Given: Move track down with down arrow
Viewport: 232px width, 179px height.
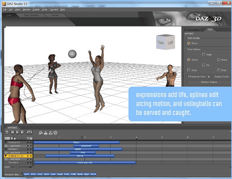Looking at the screenshot, I should (12, 138).
